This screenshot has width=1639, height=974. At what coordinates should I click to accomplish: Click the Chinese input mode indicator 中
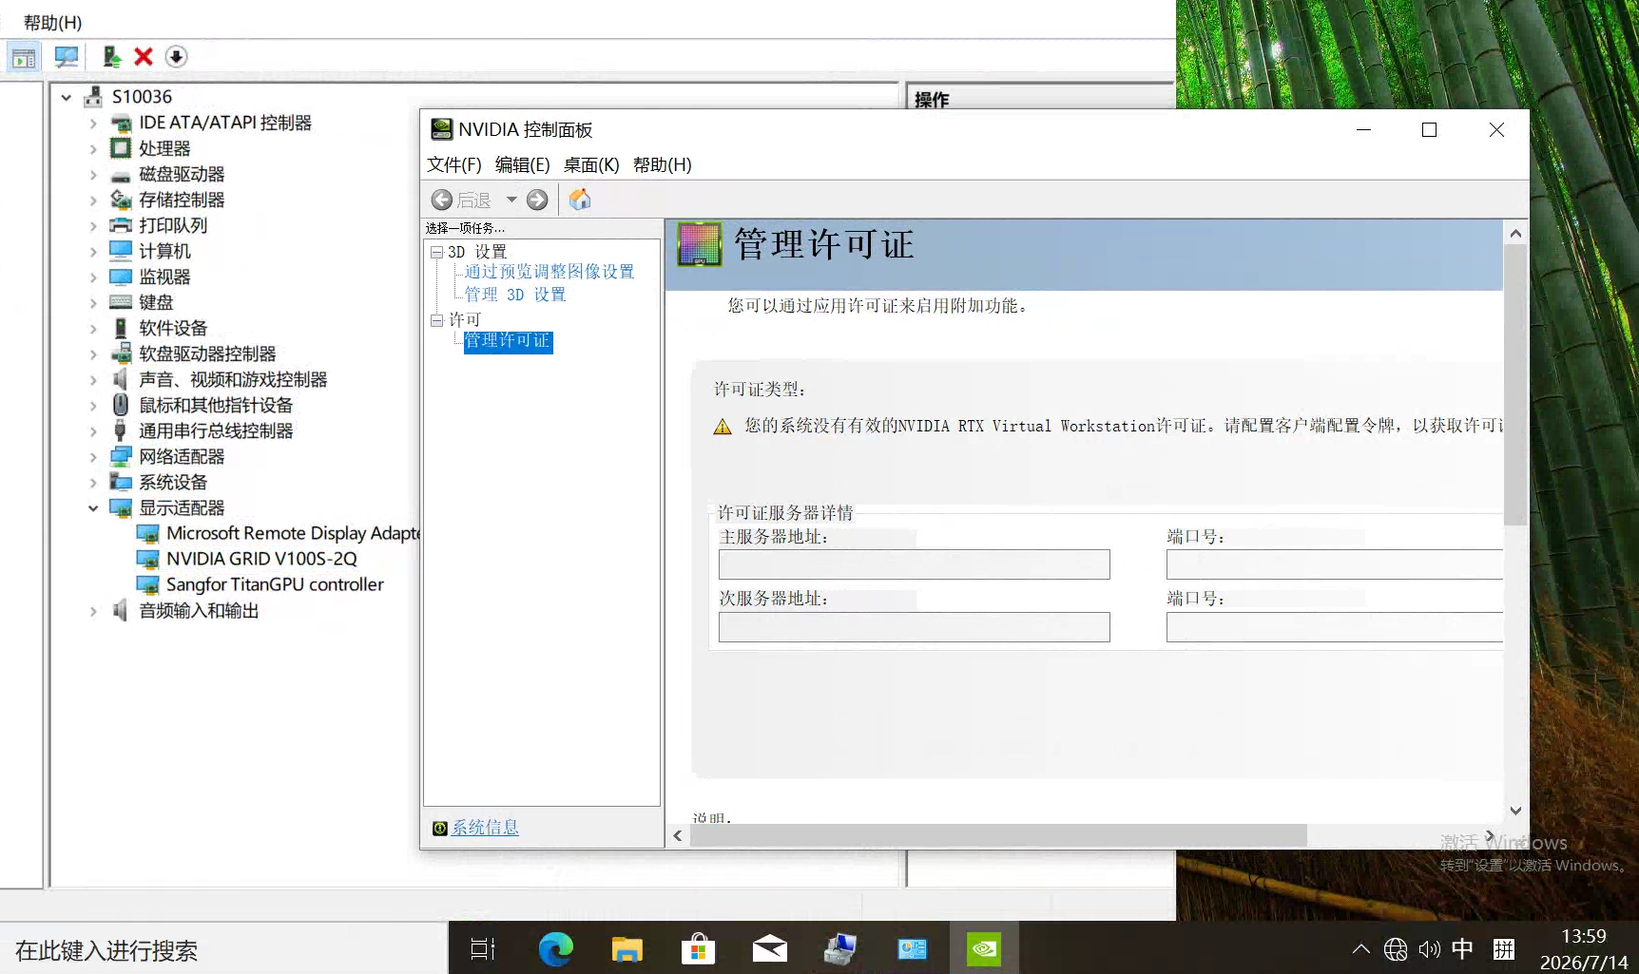[1462, 948]
